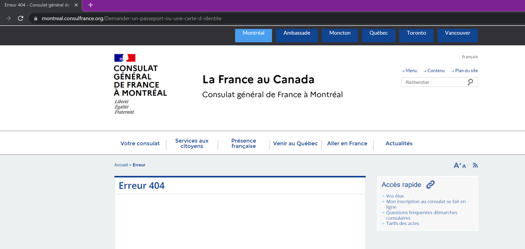This screenshot has height=249, width=525.
Task: Increase text size with A+ icon
Action: click(x=458, y=165)
